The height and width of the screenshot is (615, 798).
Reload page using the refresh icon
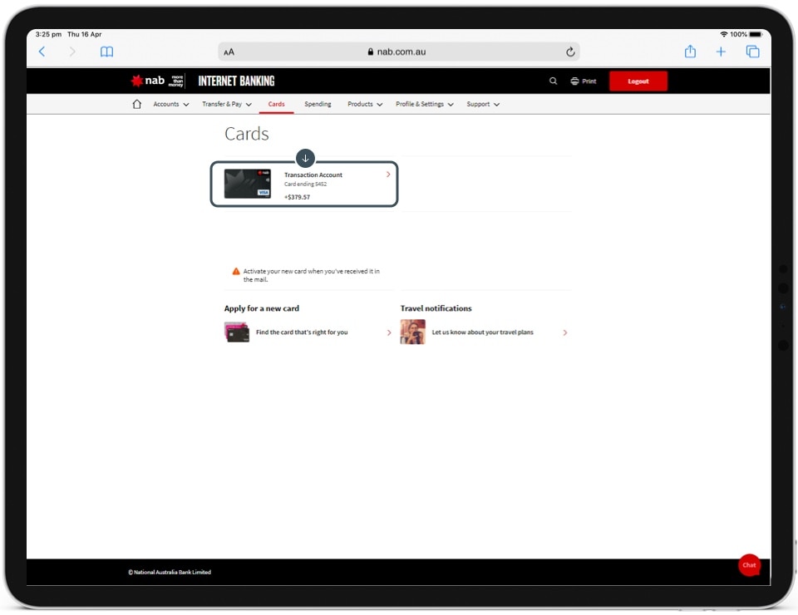point(570,52)
